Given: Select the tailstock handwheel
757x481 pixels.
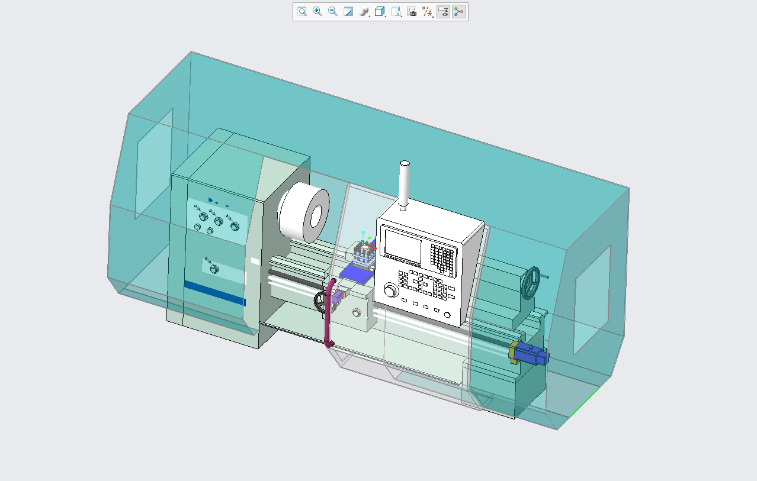Looking at the screenshot, I should pos(533,283).
